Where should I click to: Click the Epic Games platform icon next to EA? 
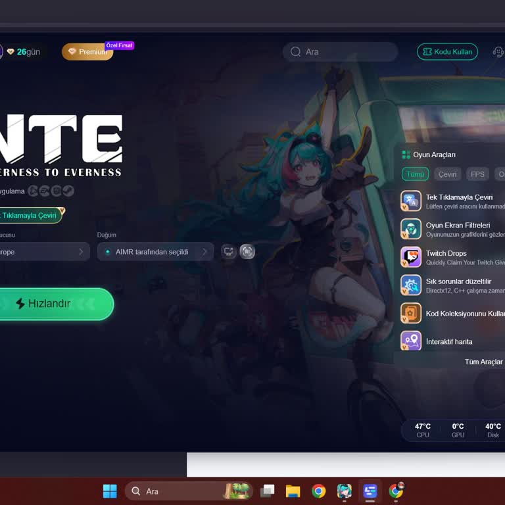(x=57, y=191)
